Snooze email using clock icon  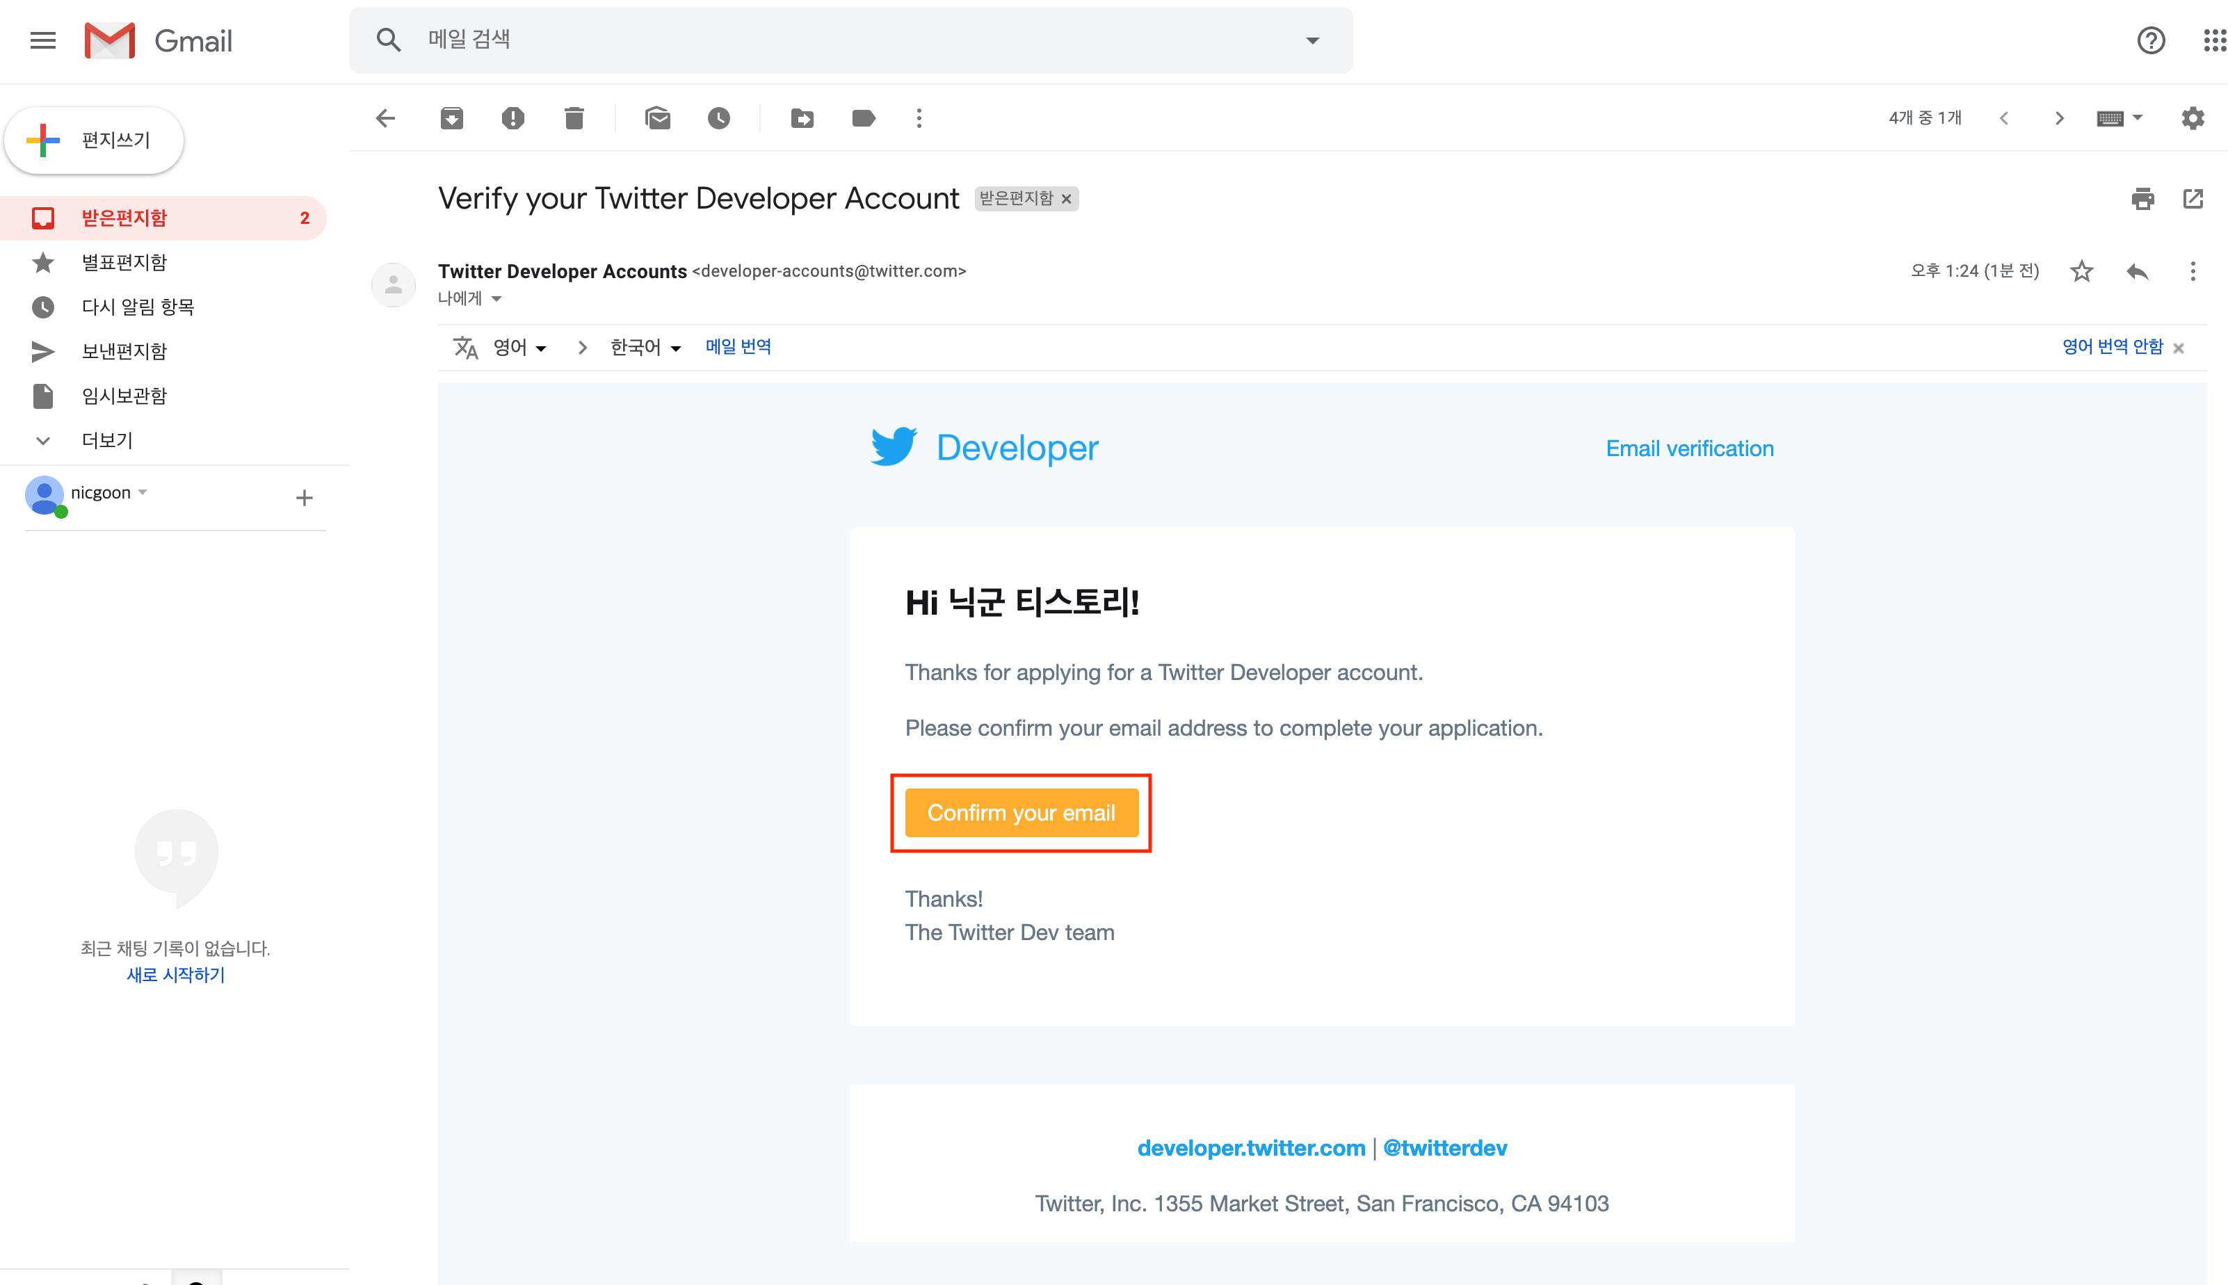tap(719, 118)
